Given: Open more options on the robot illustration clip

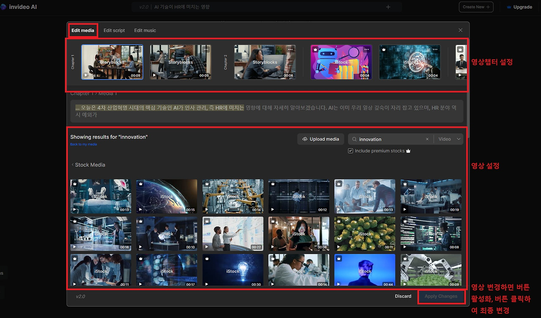Looking at the screenshot, I should 366,49.
